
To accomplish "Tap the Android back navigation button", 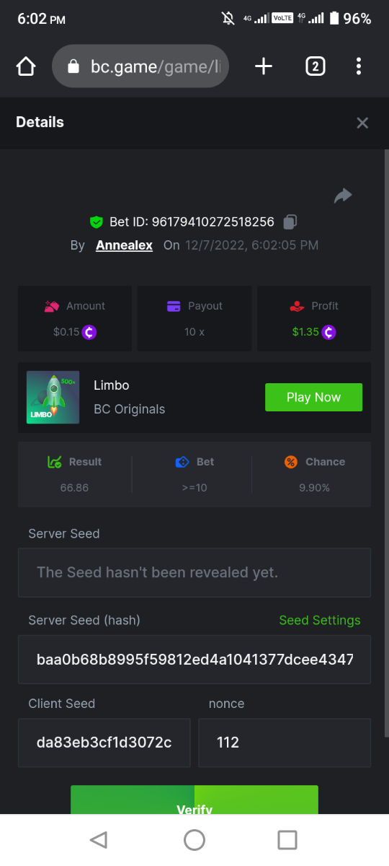I will [99, 839].
